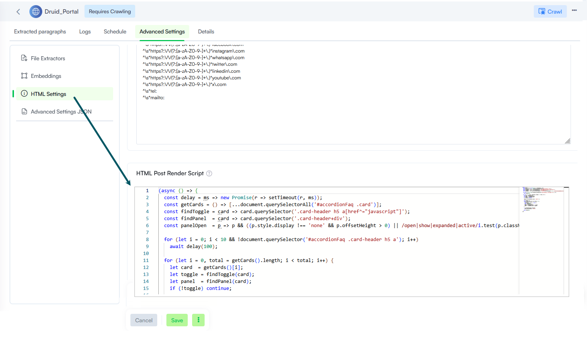This screenshot has height=341, width=587.
Task: Click line number 10 in the gutter
Action: 146,253
